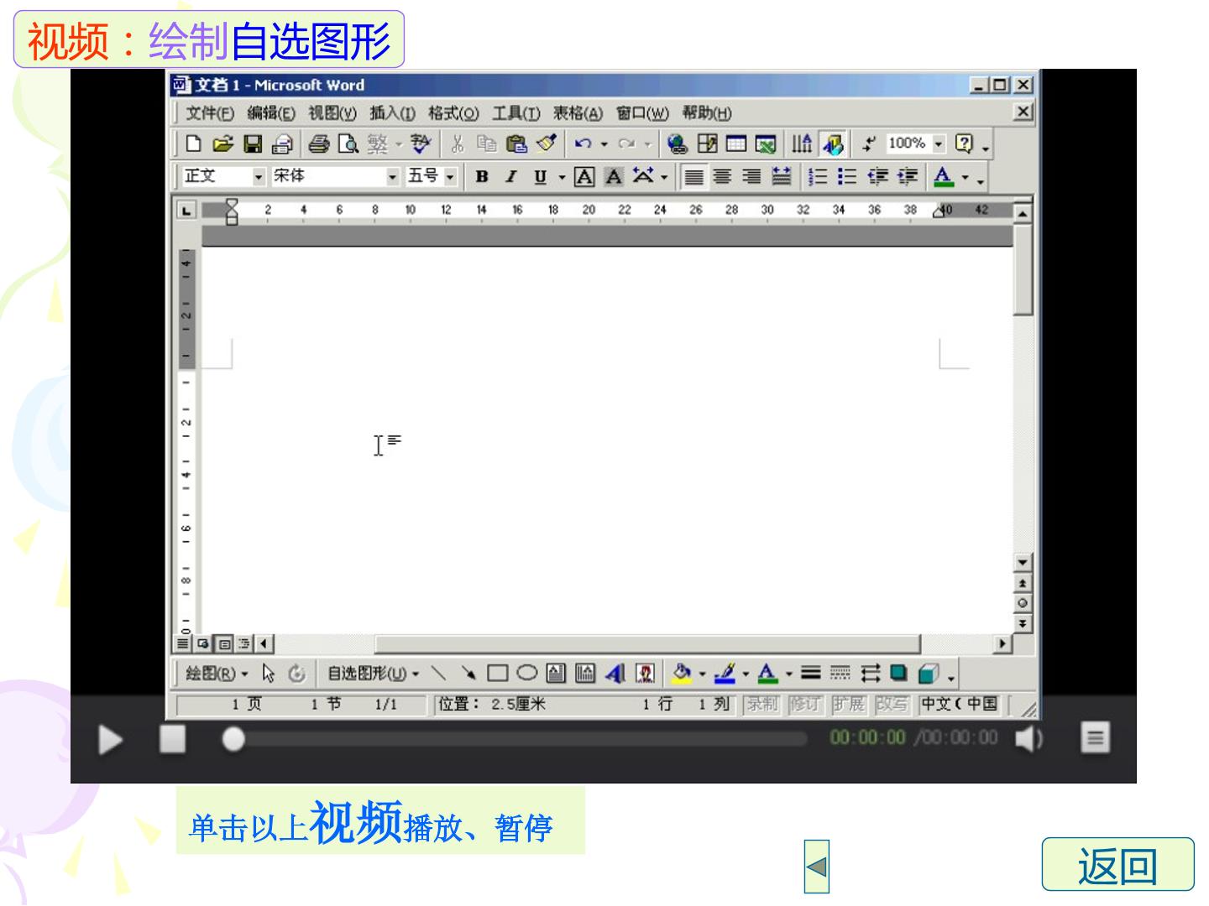Image resolution: width=1209 pixels, height=906 pixels.
Task: Open the 表格 Table menu
Action: click(578, 113)
